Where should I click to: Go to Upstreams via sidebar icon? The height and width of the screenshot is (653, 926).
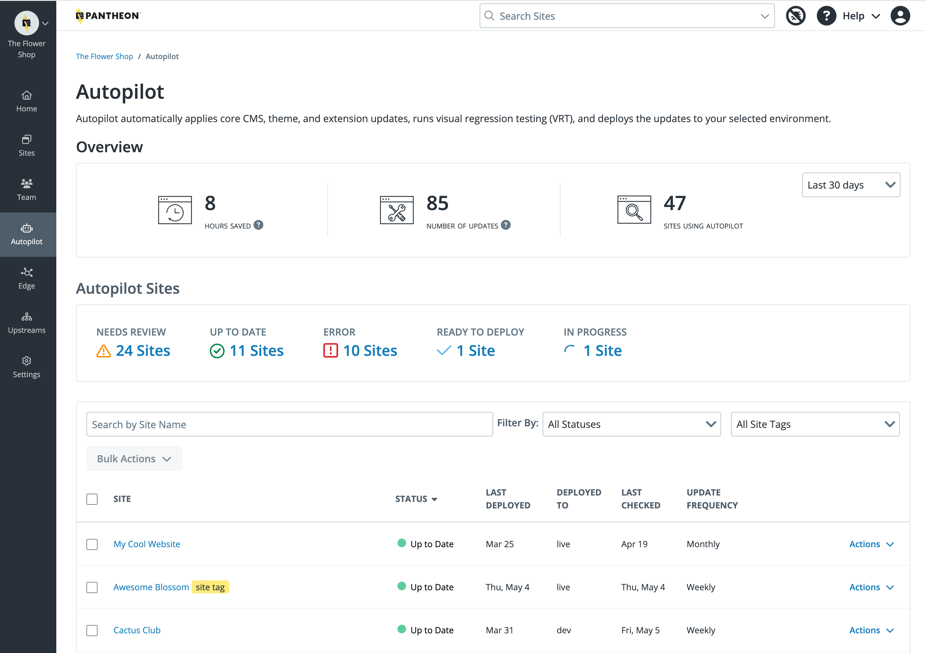[x=27, y=323]
